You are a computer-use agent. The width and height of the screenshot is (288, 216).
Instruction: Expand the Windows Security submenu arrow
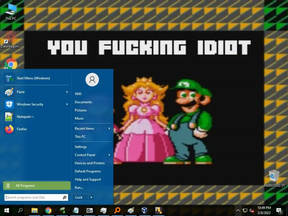(x=67, y=104)
